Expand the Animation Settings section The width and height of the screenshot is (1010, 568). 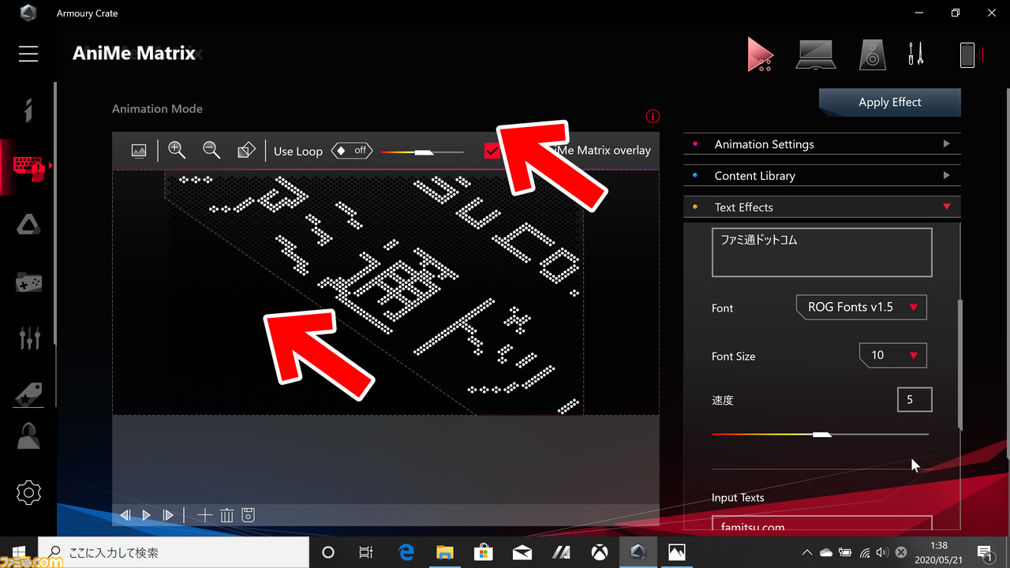[x=821, y=144]
